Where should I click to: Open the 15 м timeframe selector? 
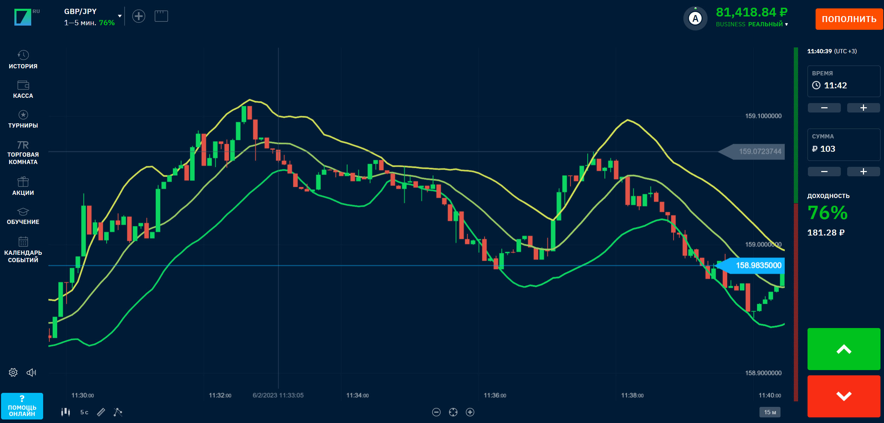click(x=770, y=412)
